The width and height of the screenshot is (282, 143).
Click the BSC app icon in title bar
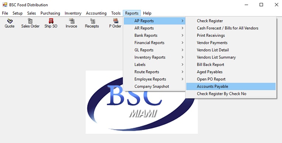pos(5,5)
